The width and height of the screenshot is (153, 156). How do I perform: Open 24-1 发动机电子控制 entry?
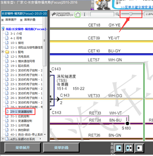(26, 89)
